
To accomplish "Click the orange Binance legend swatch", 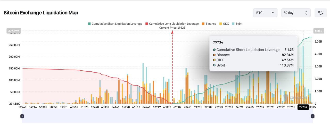I will pos(203,24).
